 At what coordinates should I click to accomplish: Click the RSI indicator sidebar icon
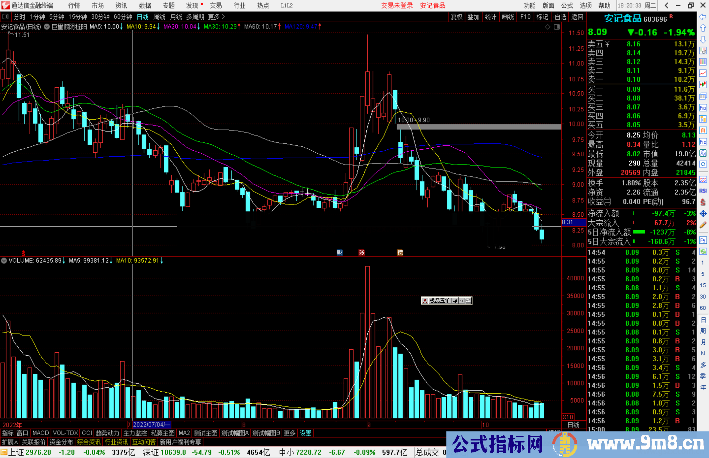point(703,191)
